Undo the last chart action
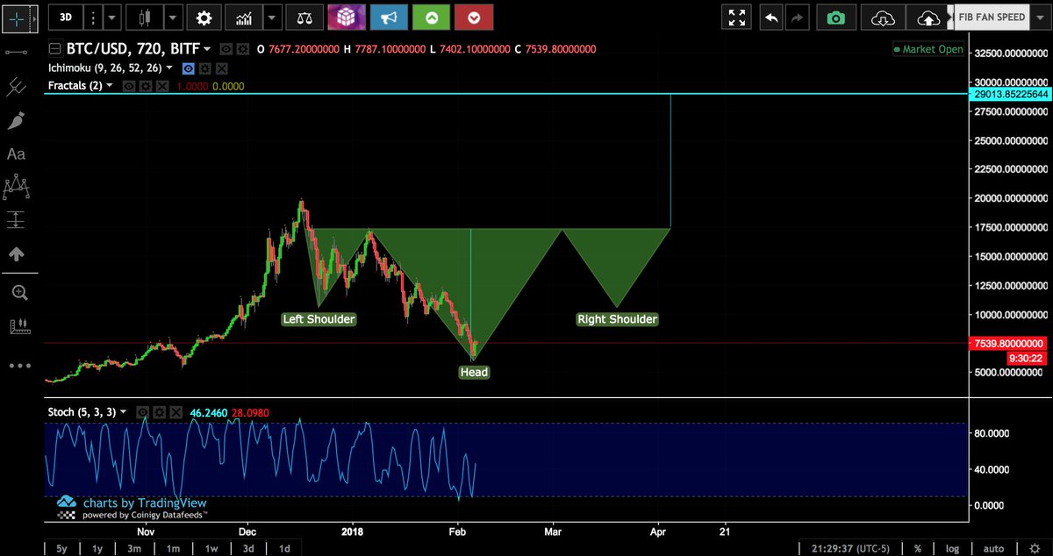Viewport: 1053px width, 556px height. [x=771, y=17]
